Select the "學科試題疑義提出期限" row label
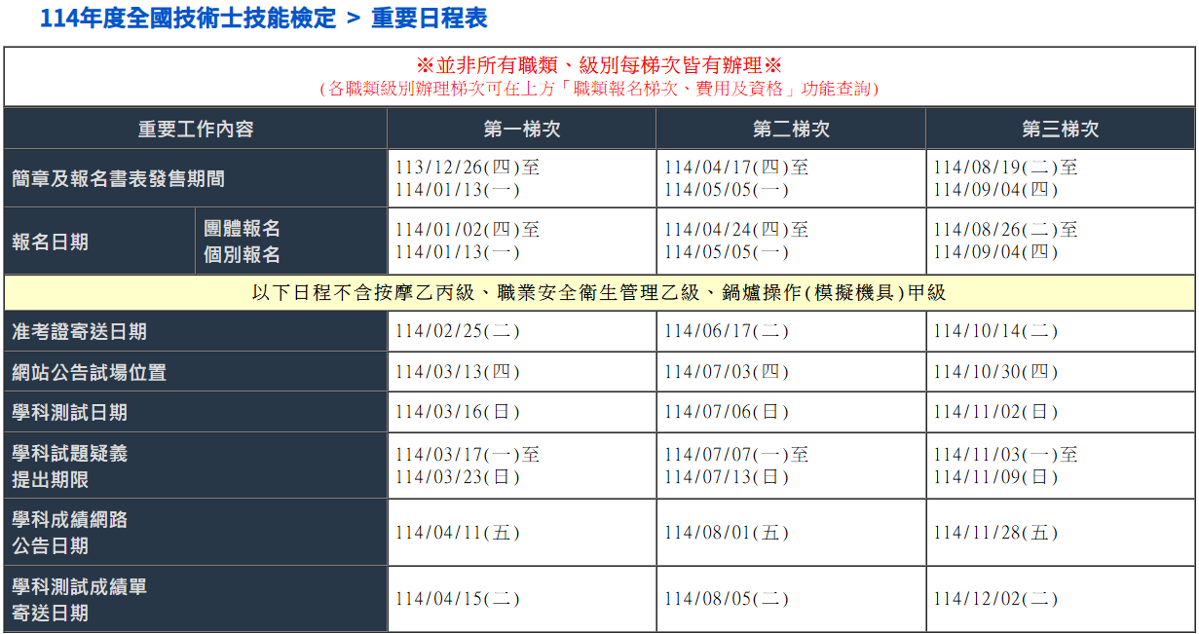 click(x=69, y=466)
